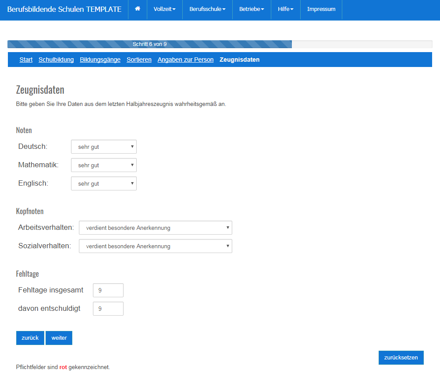Open the Englisch grade dropdown

click(103, 183)
